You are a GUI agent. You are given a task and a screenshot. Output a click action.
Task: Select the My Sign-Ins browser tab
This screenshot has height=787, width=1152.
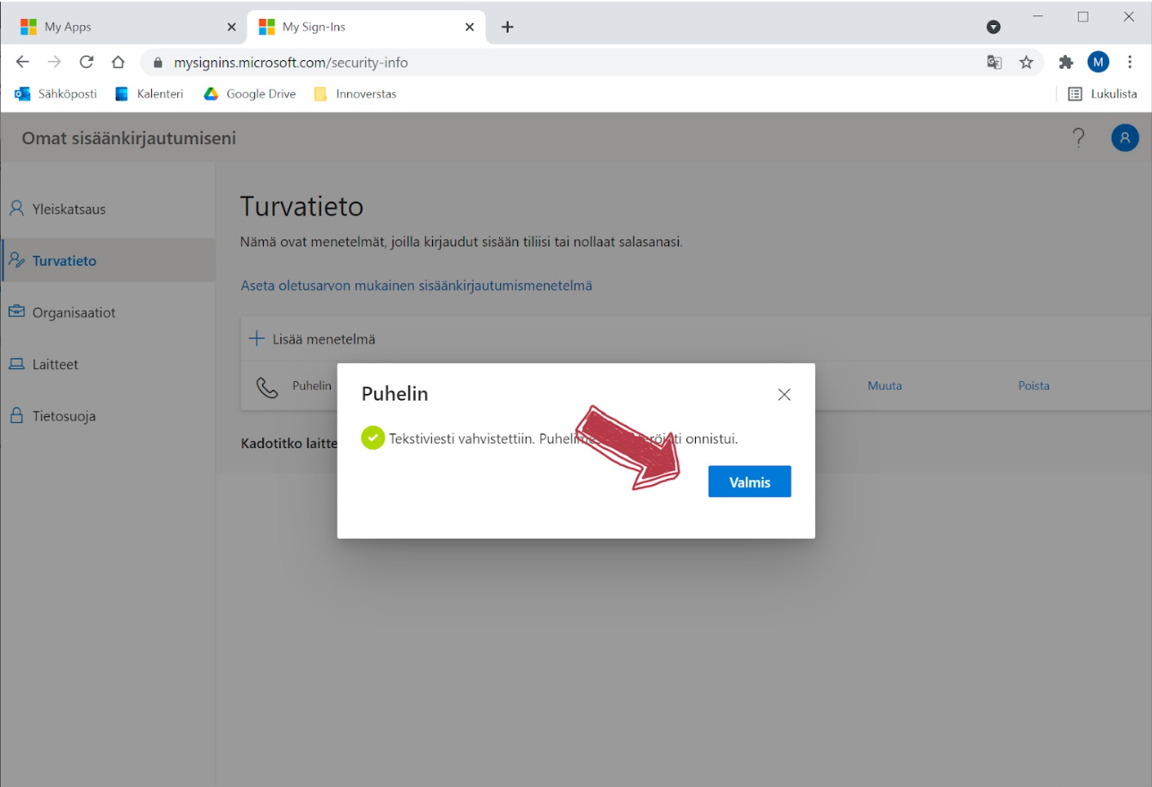pos(366,27)
